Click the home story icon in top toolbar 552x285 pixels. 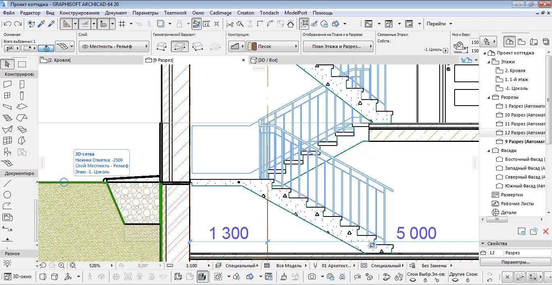point(291,24)
